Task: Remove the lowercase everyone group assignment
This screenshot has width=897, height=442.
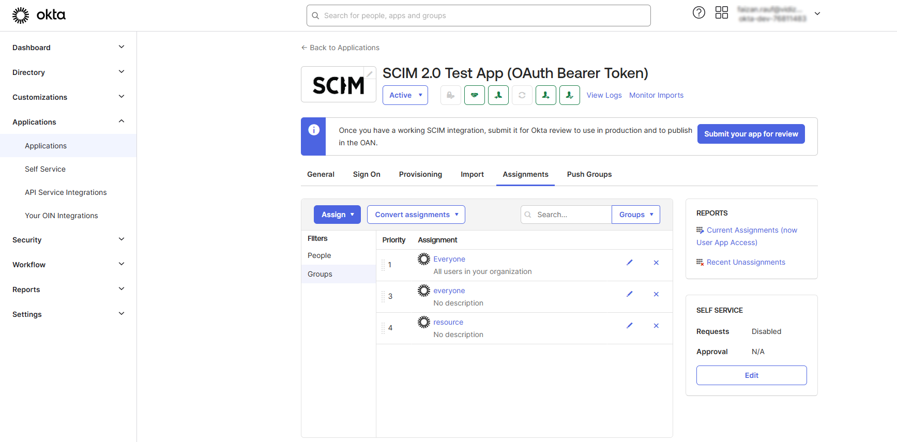Action: click(656, 294)
